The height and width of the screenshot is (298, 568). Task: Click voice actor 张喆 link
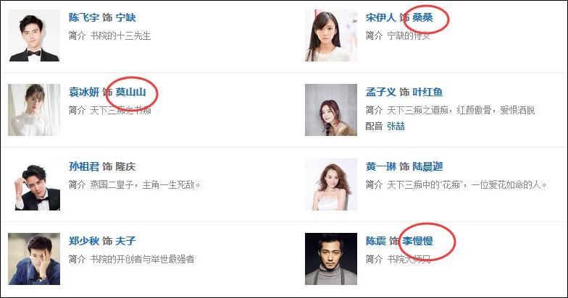(x=396, y=126)
